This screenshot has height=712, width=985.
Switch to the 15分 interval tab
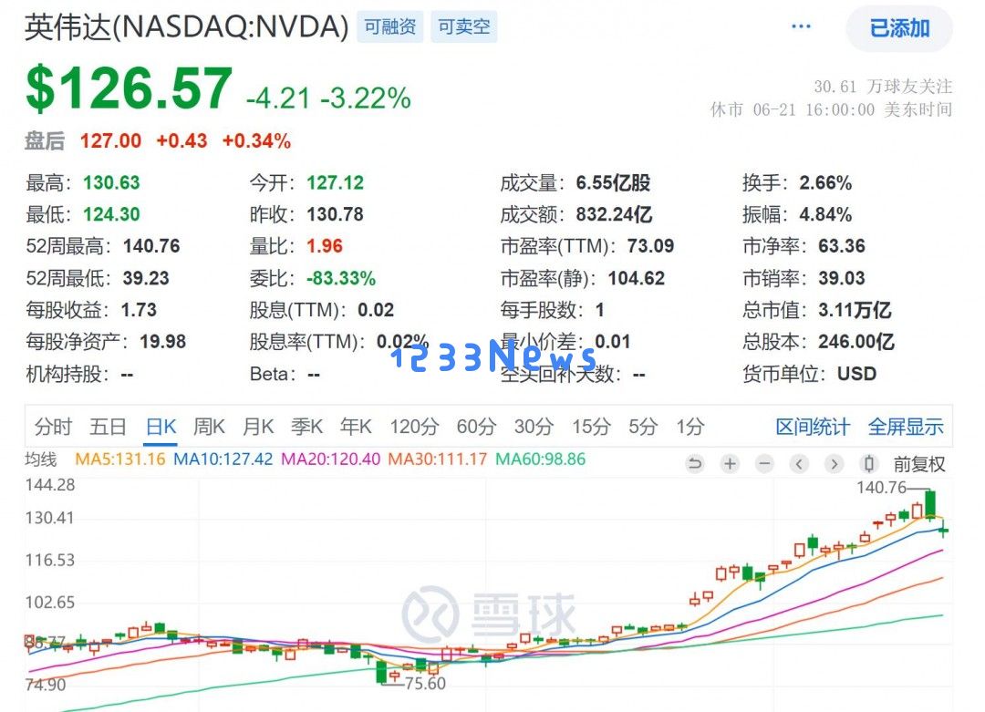591,427
